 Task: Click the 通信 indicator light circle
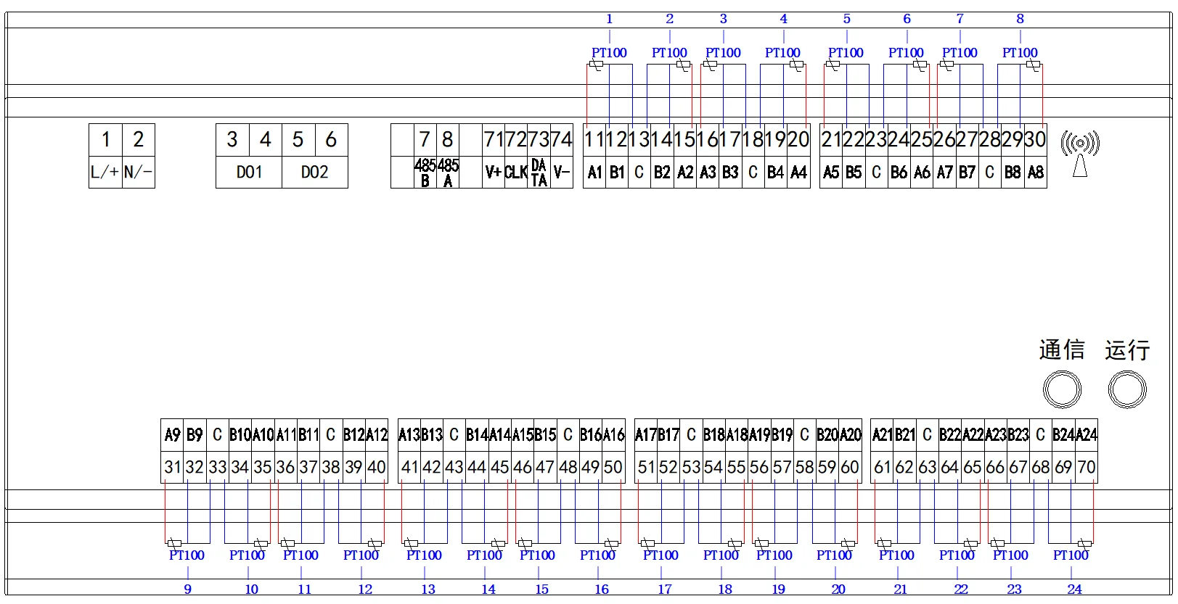(1062, 389)
